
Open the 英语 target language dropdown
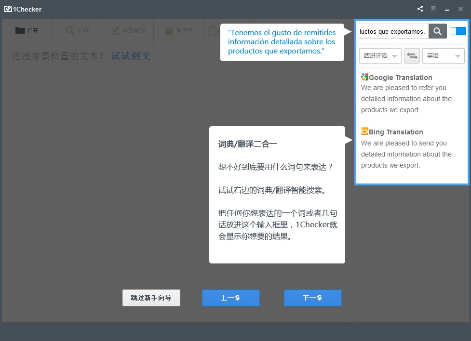[443, 56]
